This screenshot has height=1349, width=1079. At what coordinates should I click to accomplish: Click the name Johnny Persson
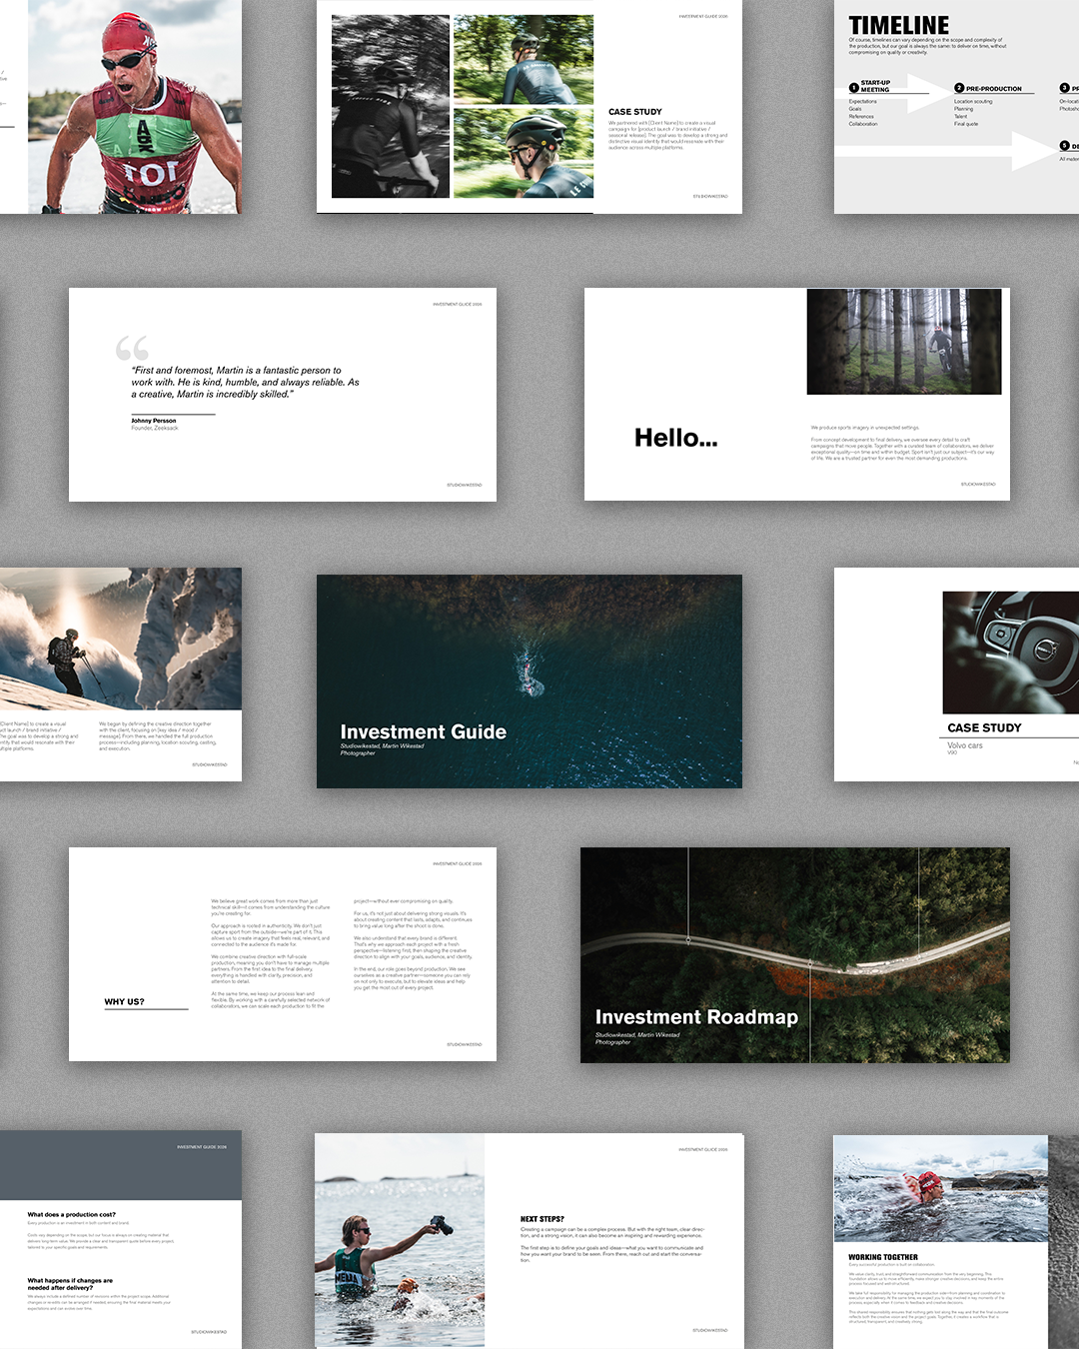[154, 421]
